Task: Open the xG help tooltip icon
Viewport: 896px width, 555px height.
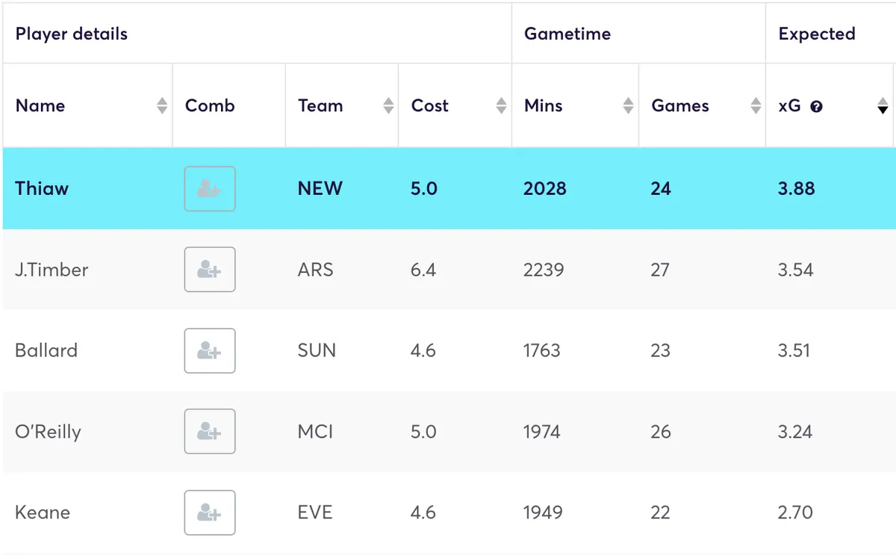Action: tap(817, 106)
